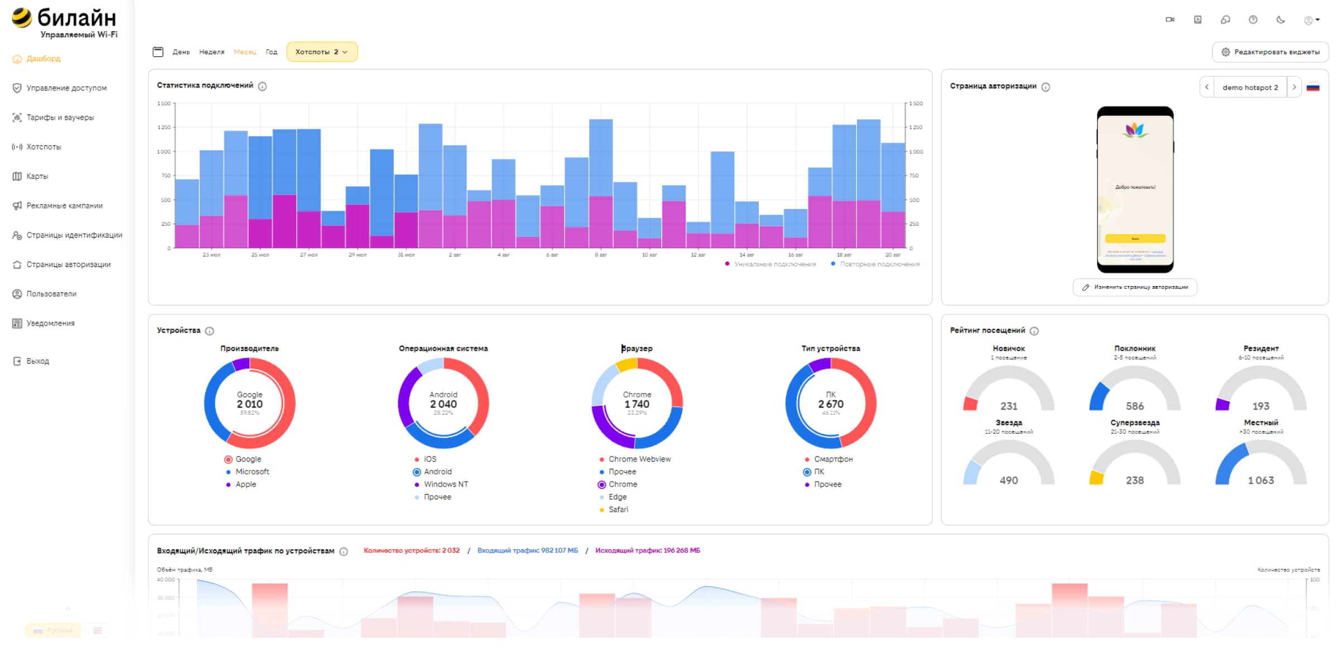Toggle Уникальные подключения legend series
Screen dimensions: 1339x669
(x=770, y=264)
